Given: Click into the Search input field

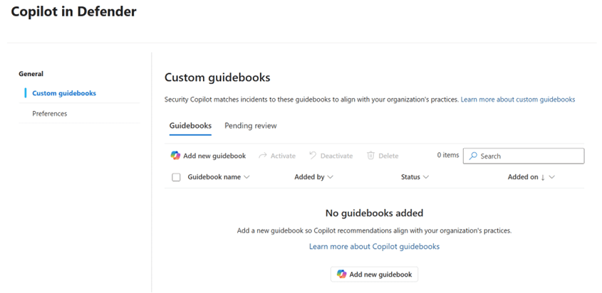Looking at the screenshot, I should 527,156.
